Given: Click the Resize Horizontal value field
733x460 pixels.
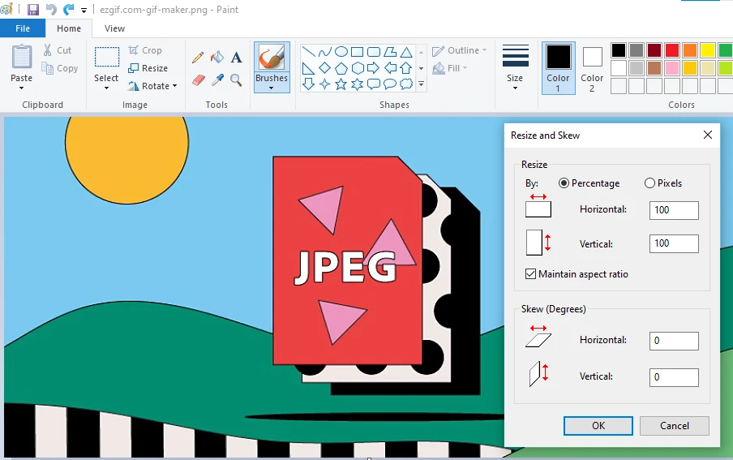Looking at the screenshot, I should tap(674, 210).
